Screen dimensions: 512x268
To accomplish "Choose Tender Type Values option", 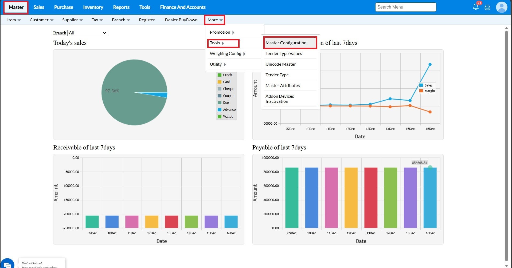I will coord(284,54).
